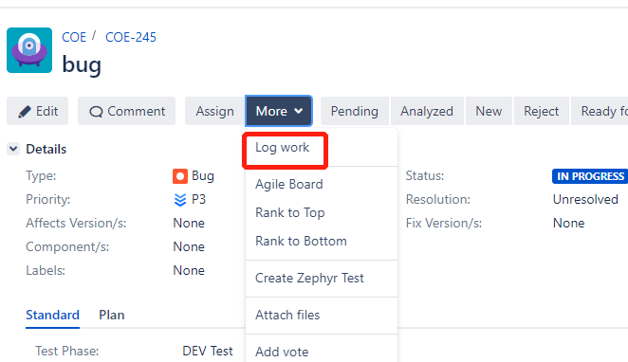Choose Create Zephyr Test entry
The width and height of the screenshot is (628, 362).
[x=309, y=278]
